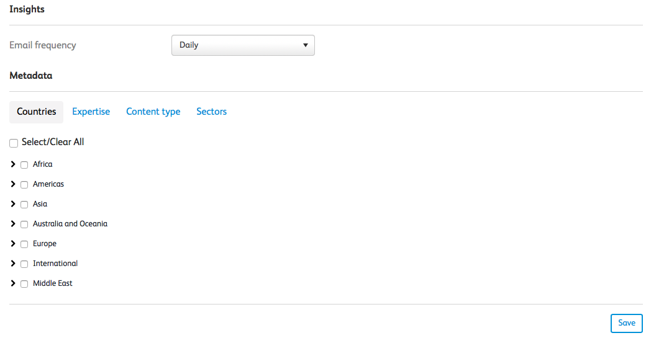The image size is (646, 338).
Task: Check the Americas checkbox
Action: (x=24, y=185)
